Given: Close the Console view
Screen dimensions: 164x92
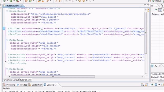Looking at the screenshot, I should [56, 85].
